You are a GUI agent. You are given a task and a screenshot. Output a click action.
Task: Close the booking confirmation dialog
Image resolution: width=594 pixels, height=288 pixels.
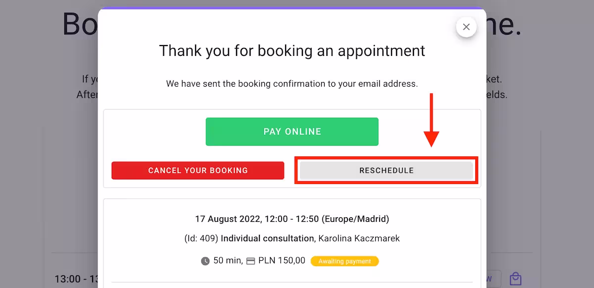pos(466,27)
